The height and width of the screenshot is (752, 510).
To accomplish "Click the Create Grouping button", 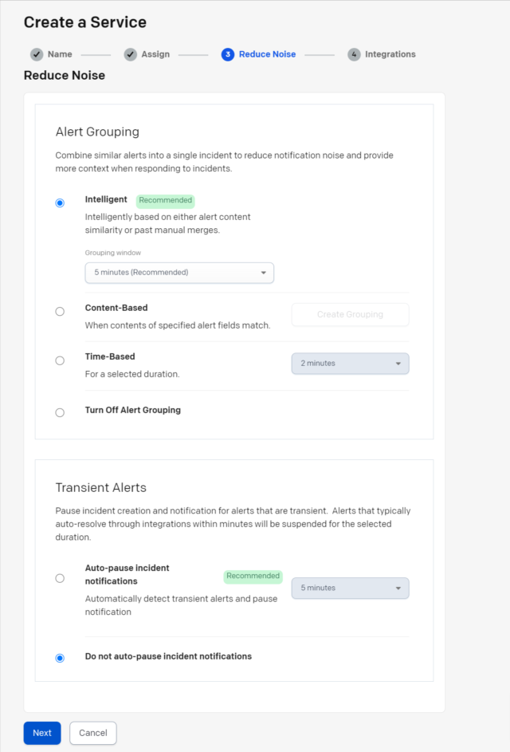I will (x=350, y=314).
